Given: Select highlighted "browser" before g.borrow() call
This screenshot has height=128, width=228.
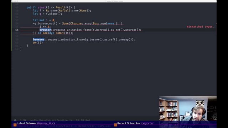Looking at the screenshot, I should point(38,39).
